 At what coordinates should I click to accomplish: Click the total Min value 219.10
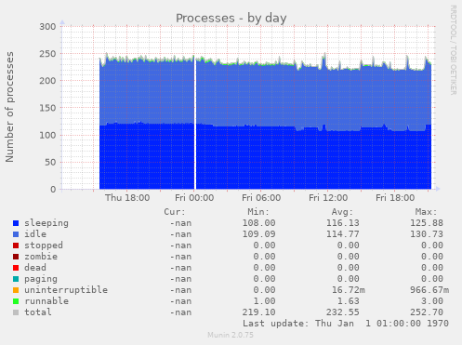pyautogui.click(x=258, y=312)
